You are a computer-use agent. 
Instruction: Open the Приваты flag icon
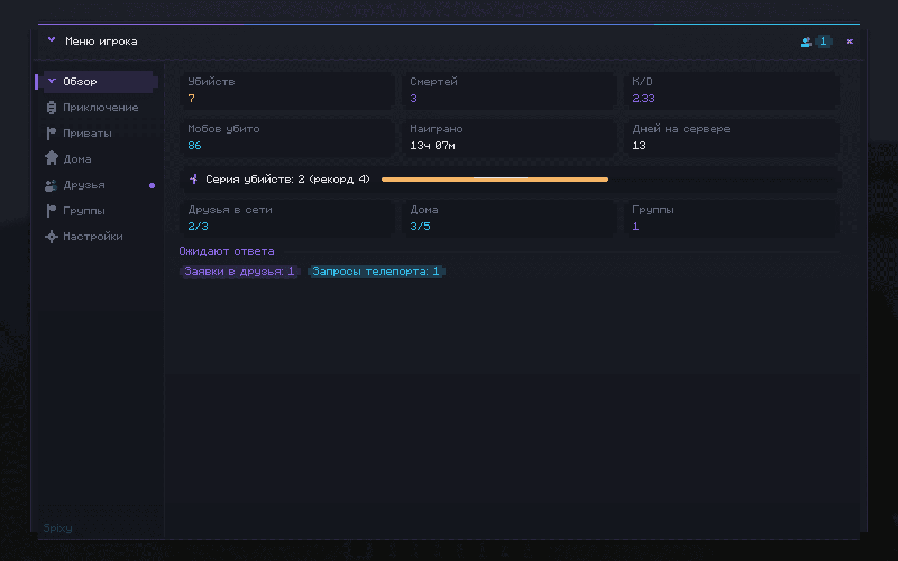(x=51, y=133)
